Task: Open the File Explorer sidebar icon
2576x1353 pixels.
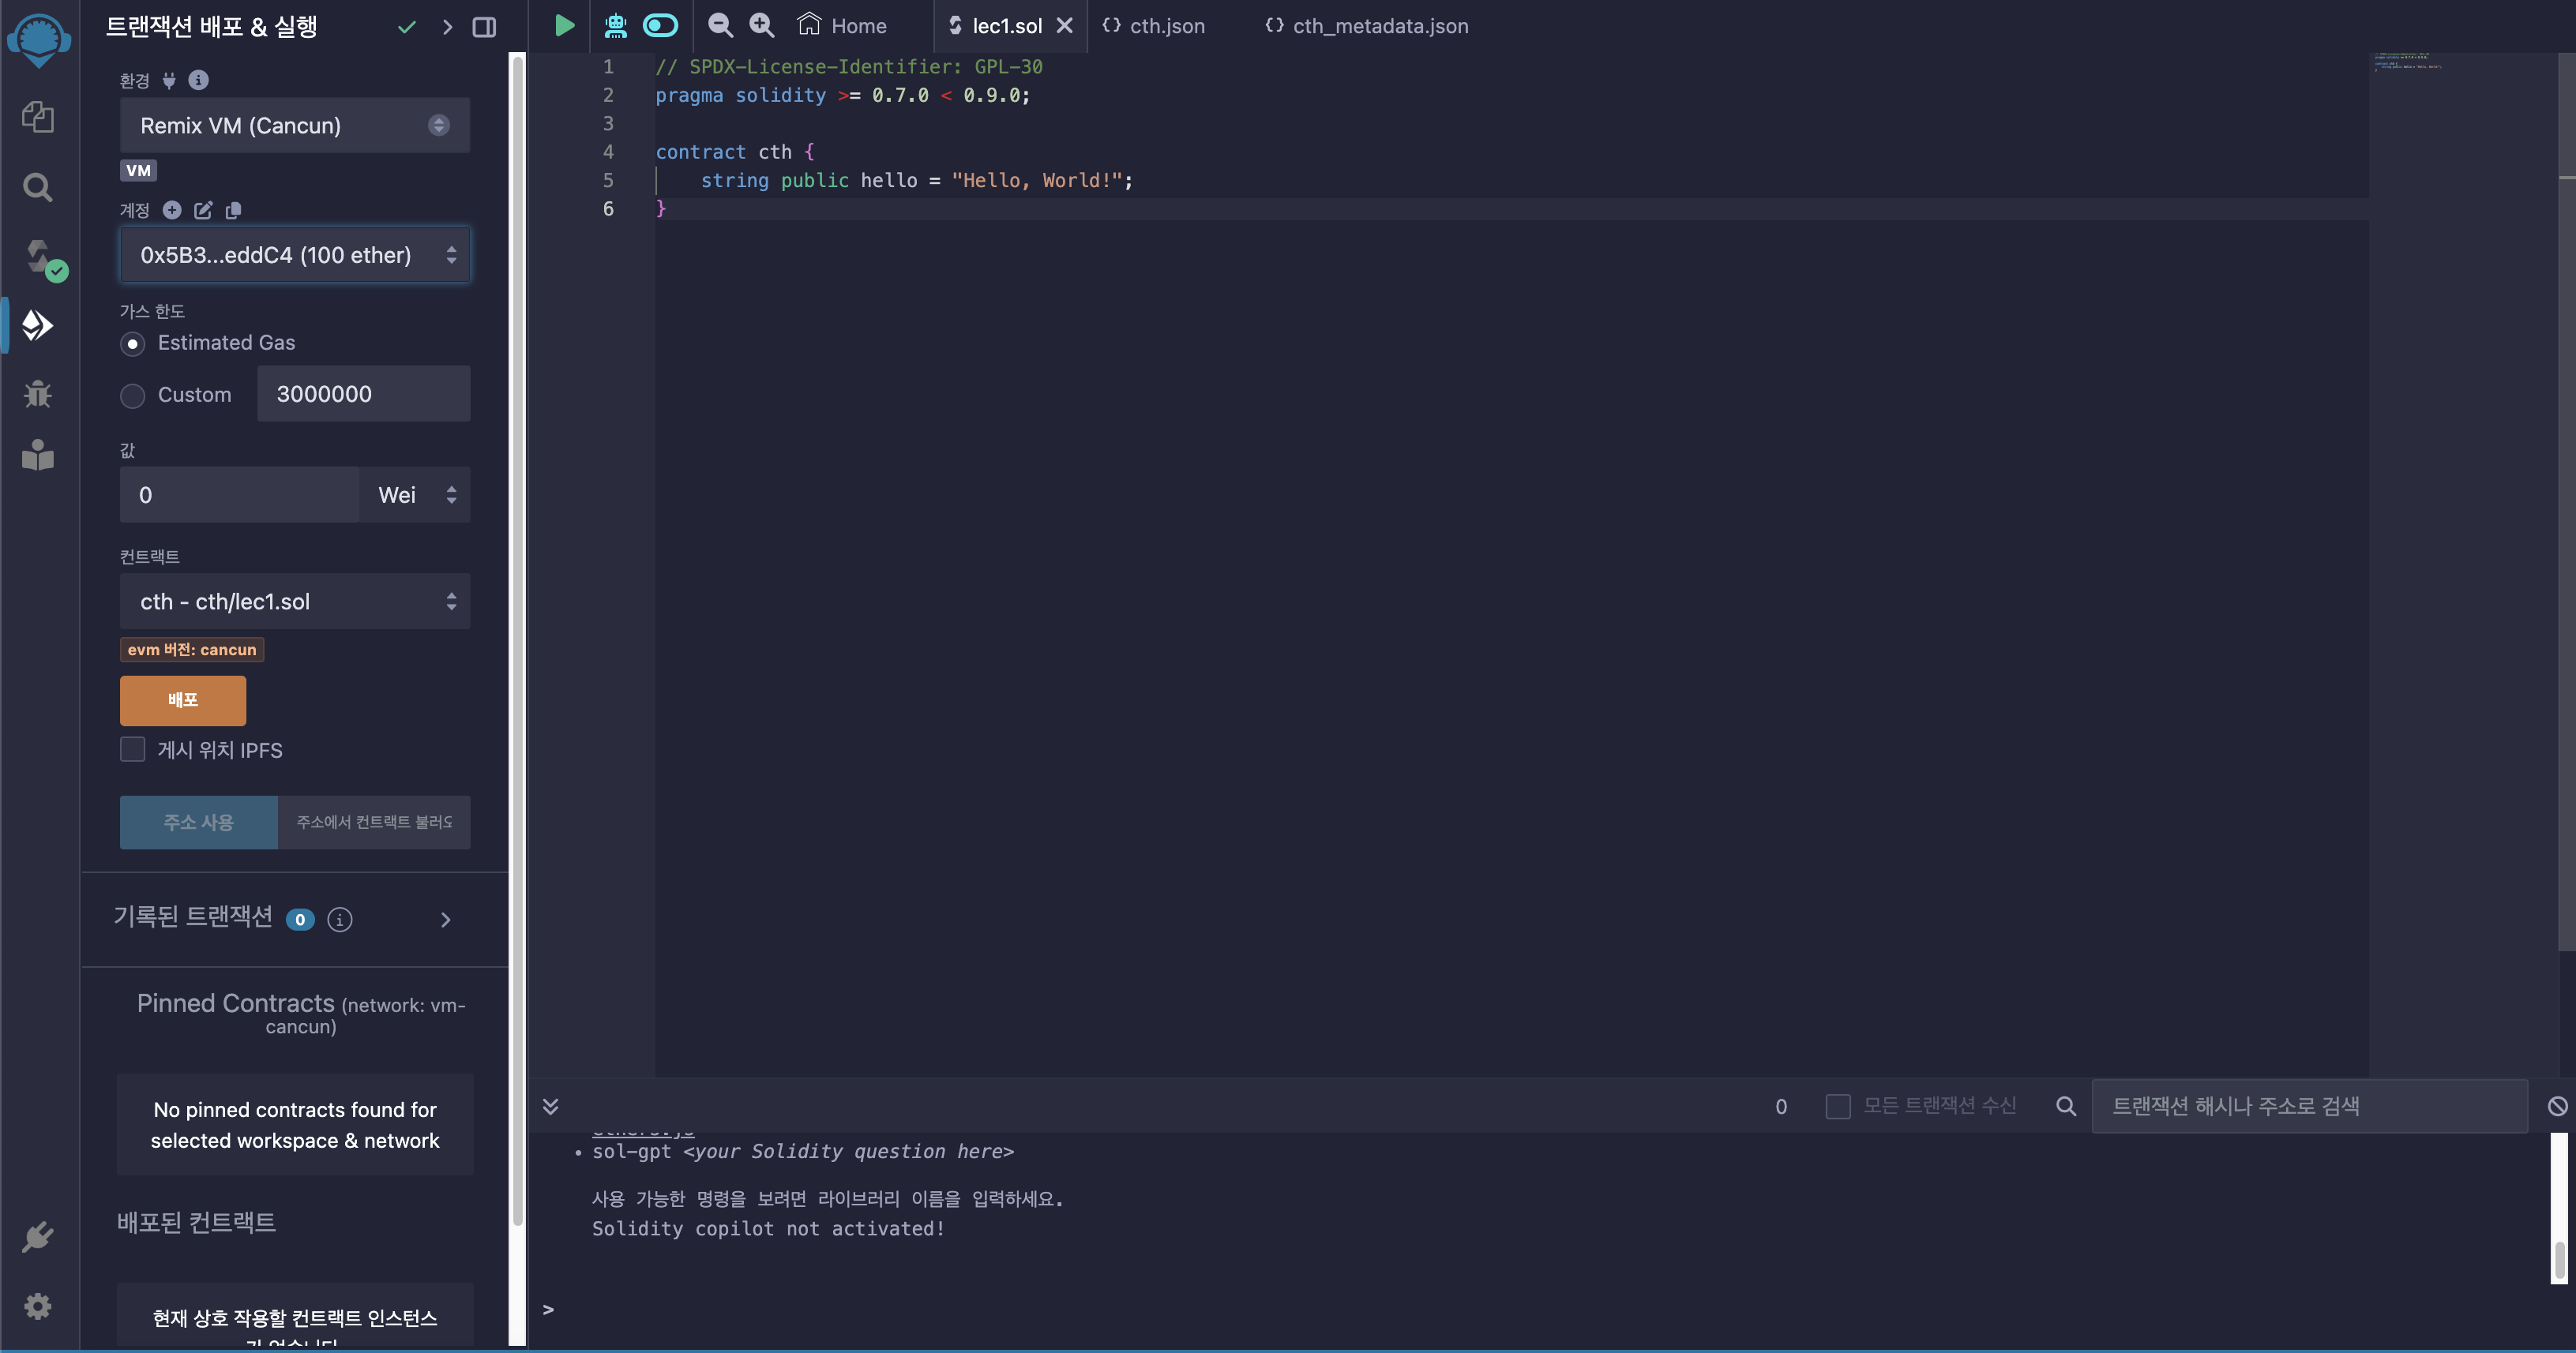Action: pos(38,117)
